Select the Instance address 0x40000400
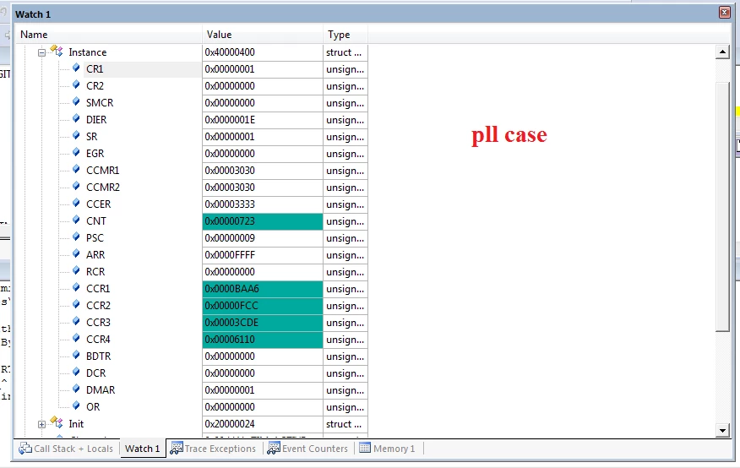The height and width of the screenshot is (468, 740). point(263,52)
